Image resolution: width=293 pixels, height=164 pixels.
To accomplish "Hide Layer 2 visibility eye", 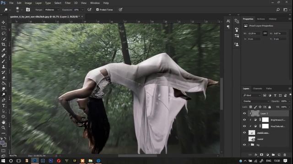I will pyautogui.click(x=244, y=113).
